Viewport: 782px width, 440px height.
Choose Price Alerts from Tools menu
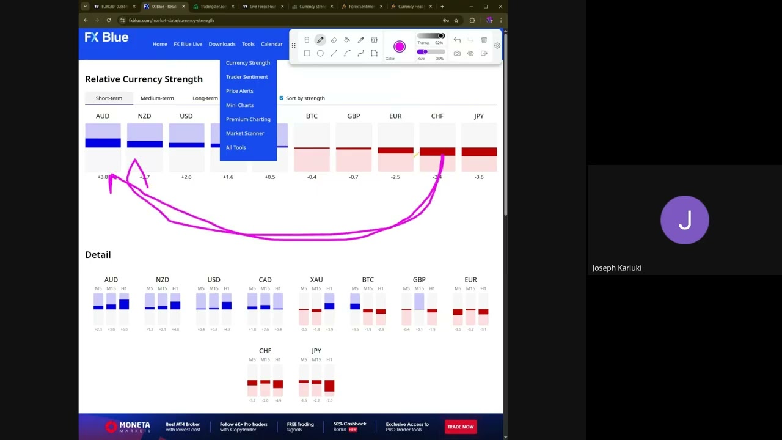(x=239, y=91)
